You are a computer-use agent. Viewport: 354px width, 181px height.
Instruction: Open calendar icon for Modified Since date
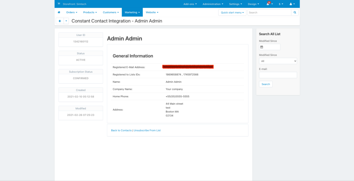(x=262, y=47)
